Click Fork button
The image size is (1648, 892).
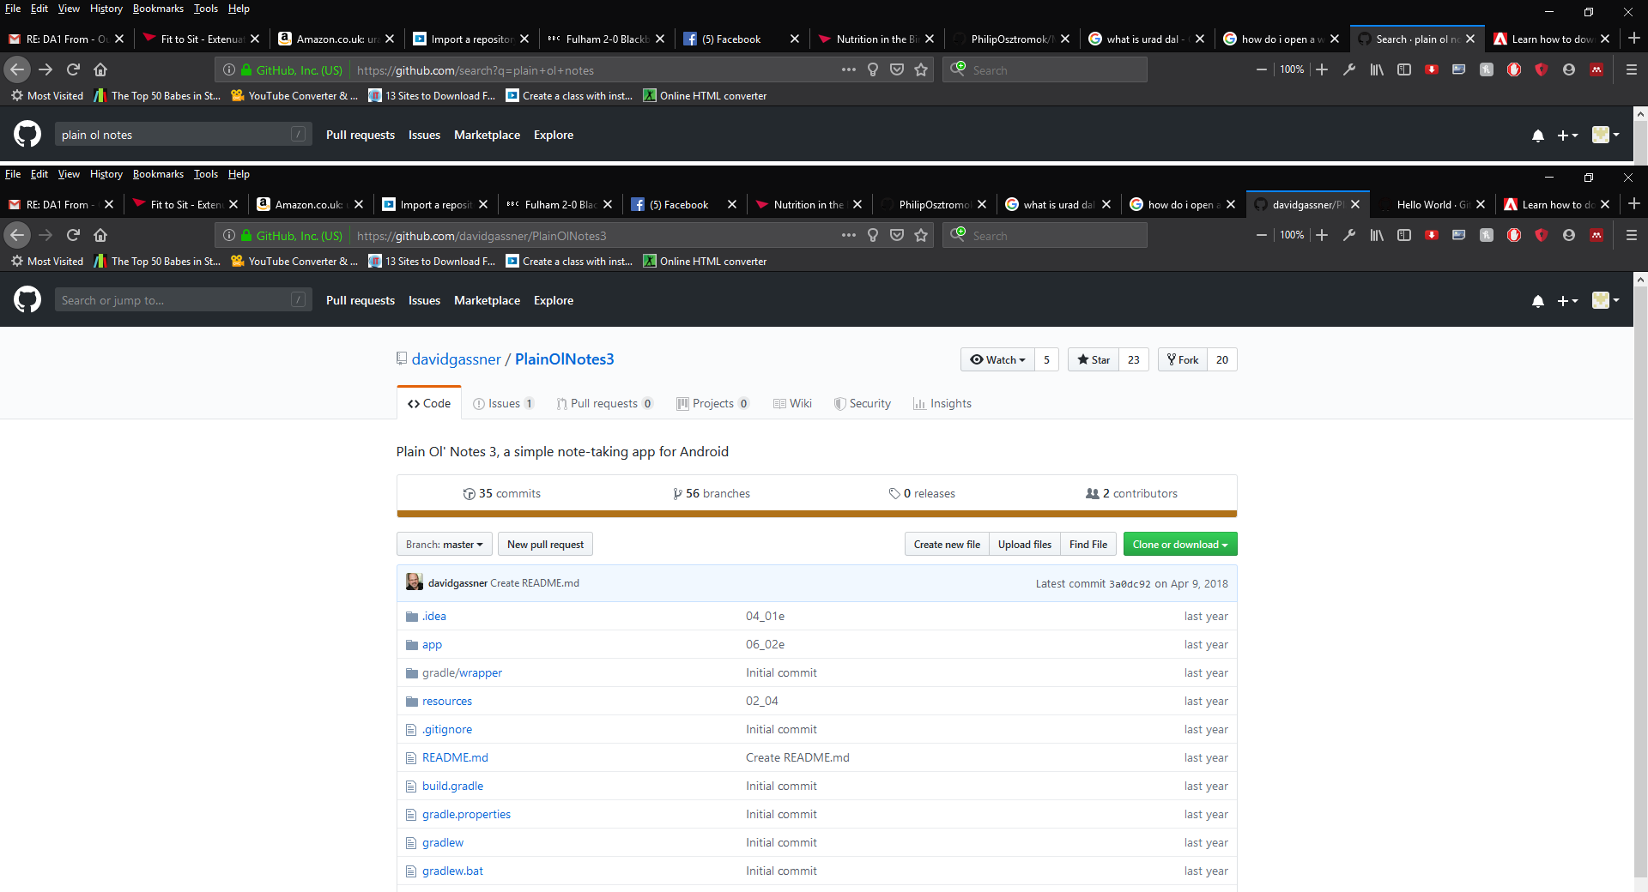(1183, 359)
